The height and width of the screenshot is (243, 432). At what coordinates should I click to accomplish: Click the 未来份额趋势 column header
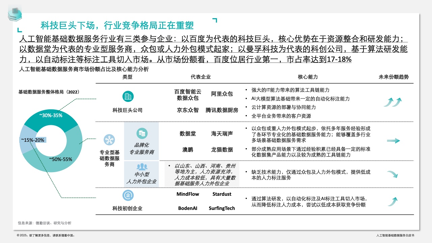(x=394, y=77)
